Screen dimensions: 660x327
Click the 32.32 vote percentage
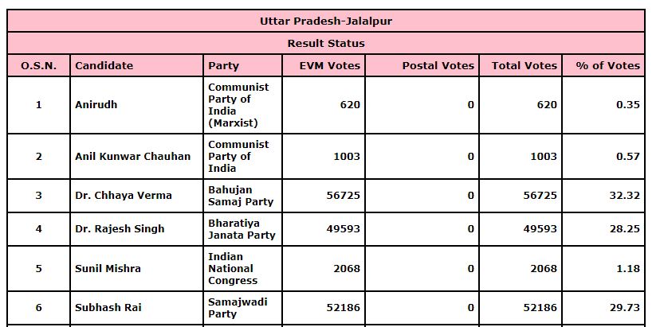click(625, 196)
